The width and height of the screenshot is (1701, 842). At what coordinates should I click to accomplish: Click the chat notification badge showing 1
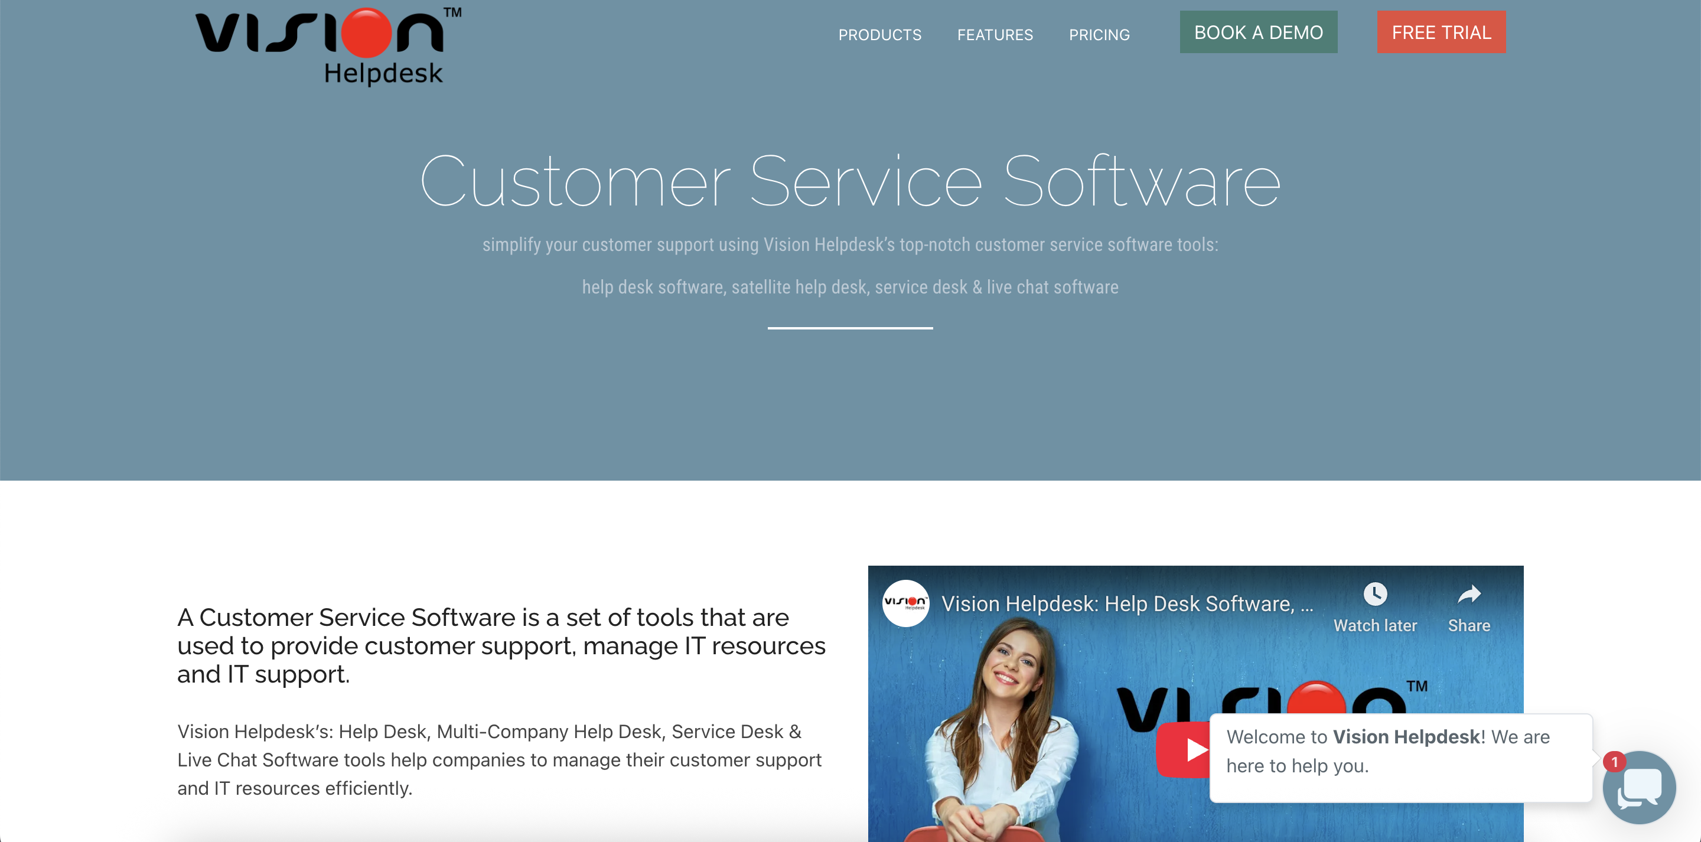click(x=1615, y=762)
